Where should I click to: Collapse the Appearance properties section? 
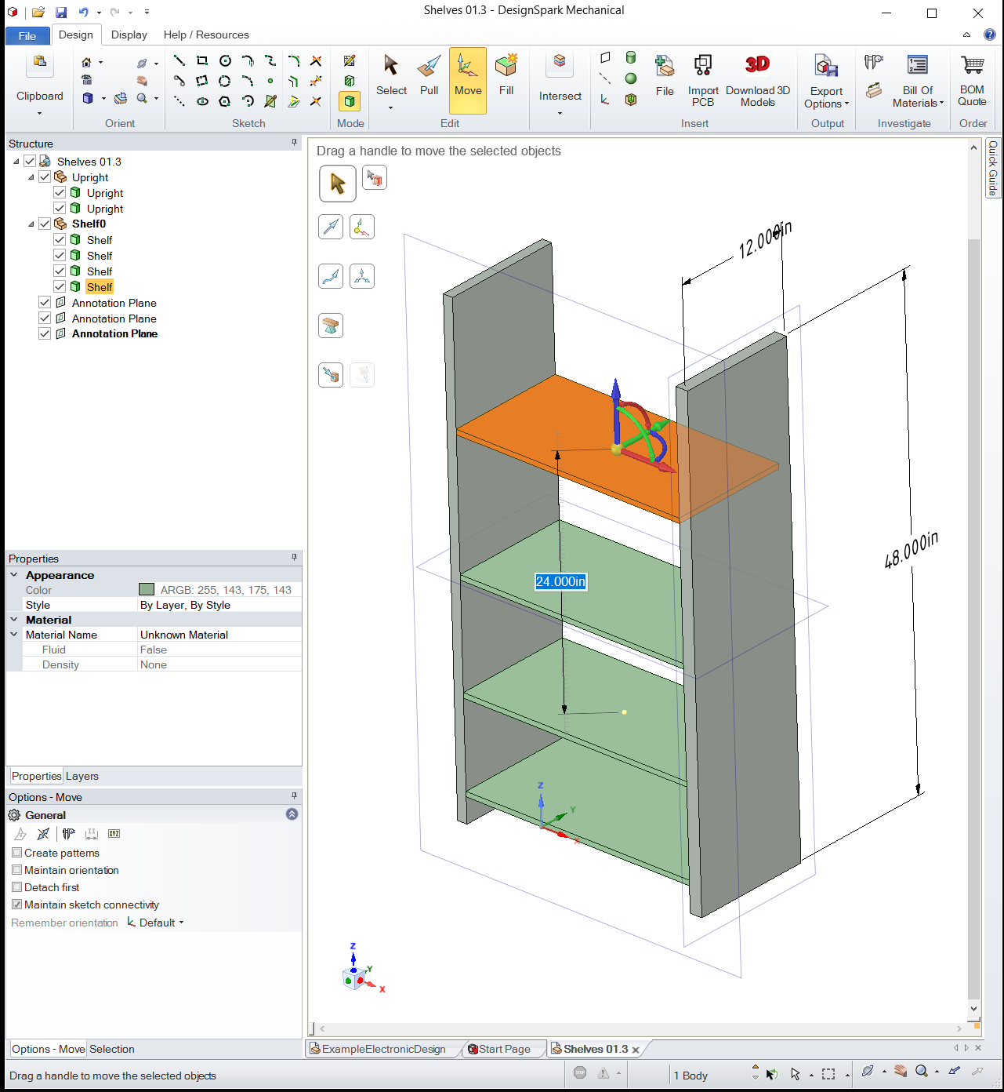pos(14,575)
